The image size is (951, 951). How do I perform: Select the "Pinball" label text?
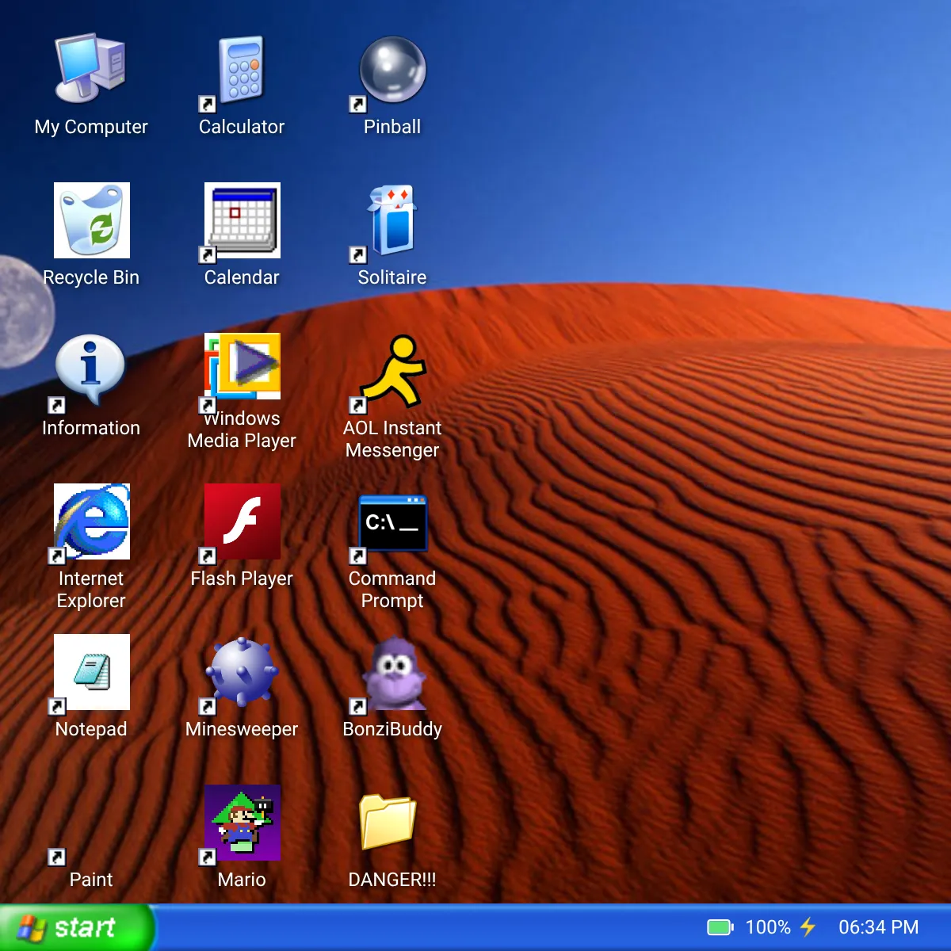[392, 127]
